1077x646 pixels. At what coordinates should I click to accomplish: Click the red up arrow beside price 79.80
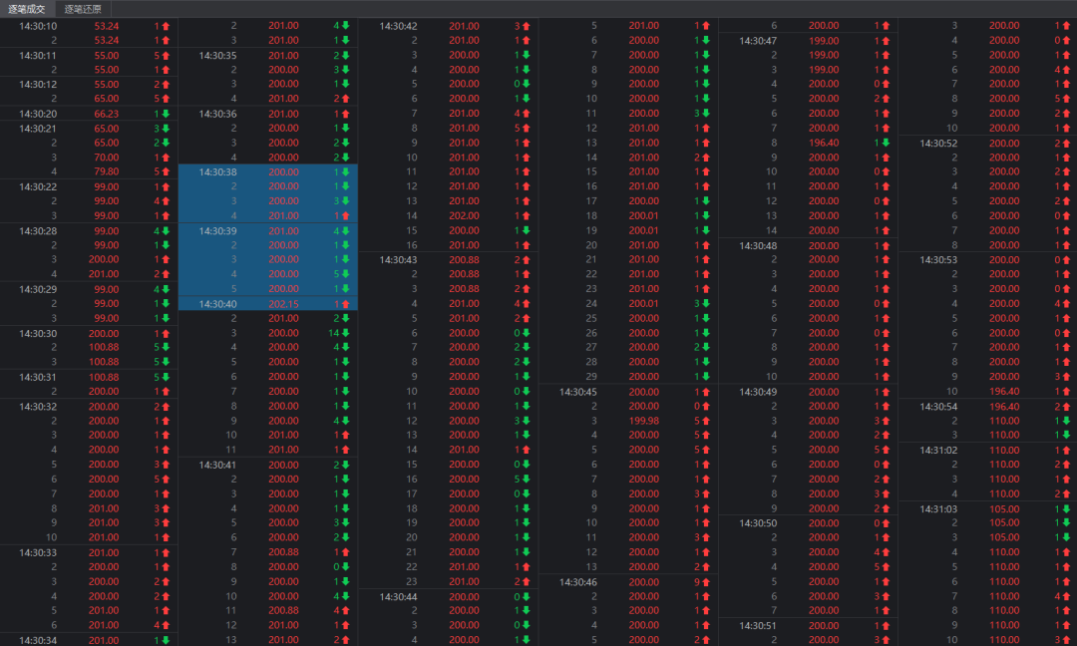coord(166,171)
